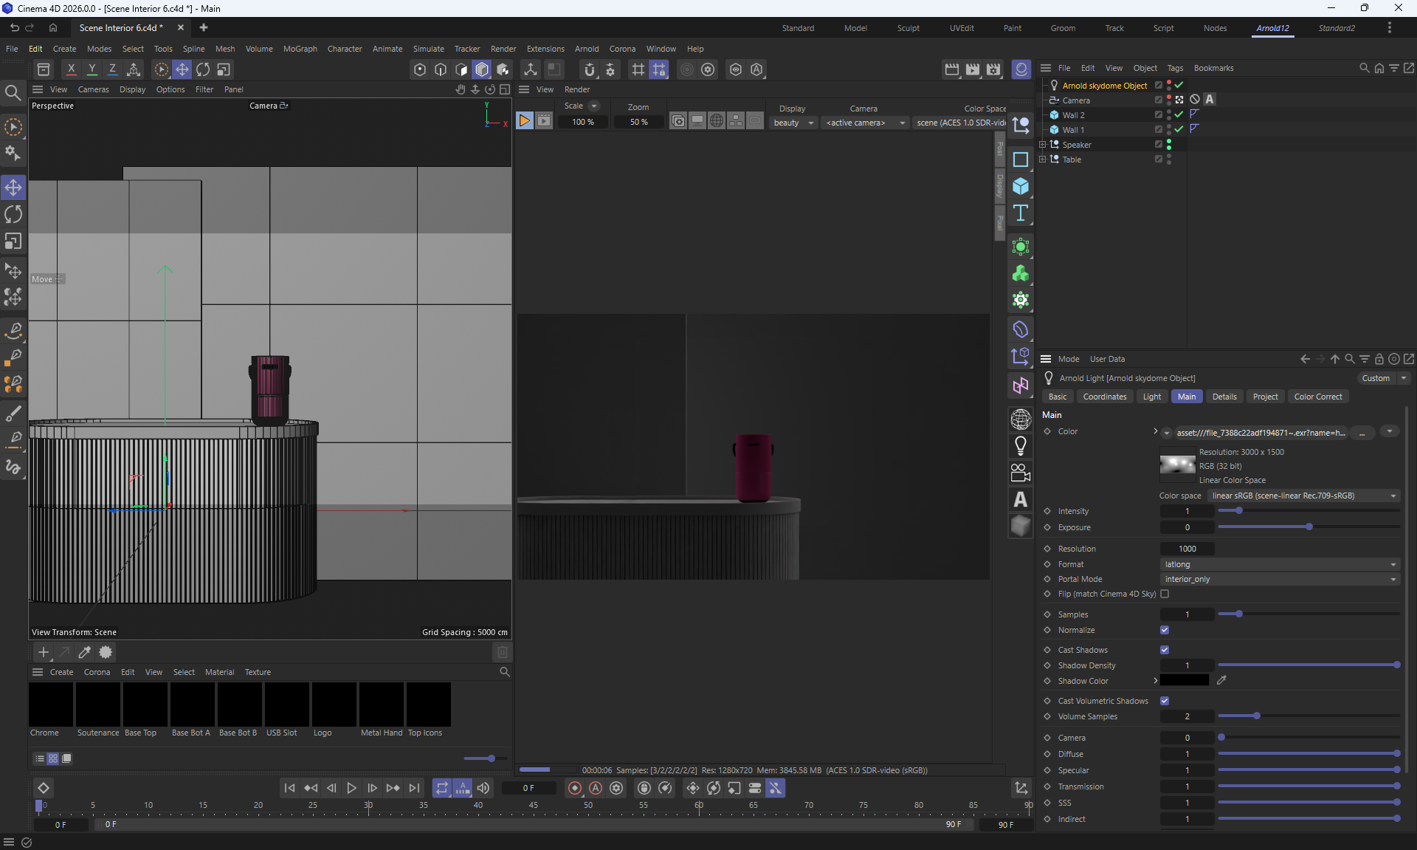Screen dimensions: 1417x850
Task: Open the Portal Mode dropdown
Action: 1280,579
